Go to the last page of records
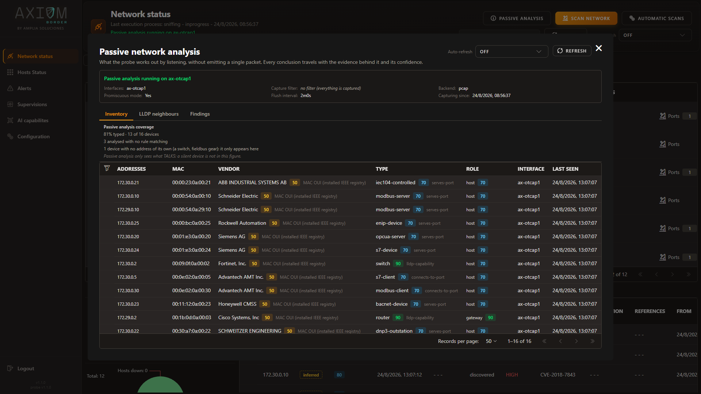701x394 pixels. pyautogui.click(x=593, y=341)
